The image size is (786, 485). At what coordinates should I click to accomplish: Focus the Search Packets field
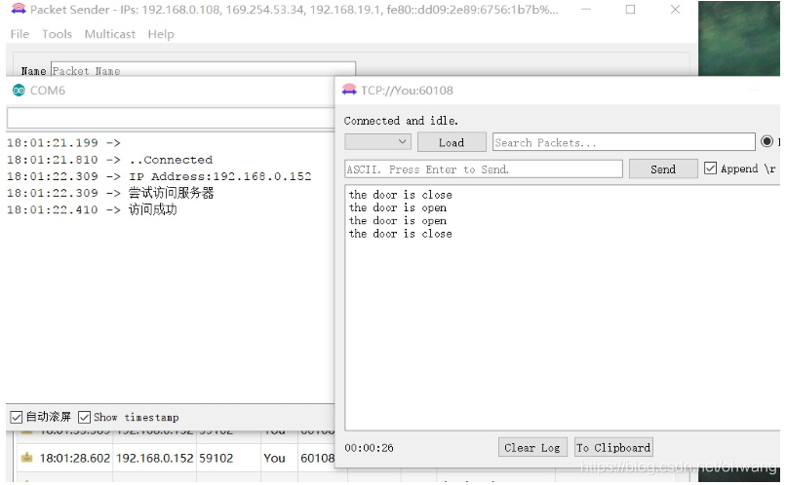(623, 142)
